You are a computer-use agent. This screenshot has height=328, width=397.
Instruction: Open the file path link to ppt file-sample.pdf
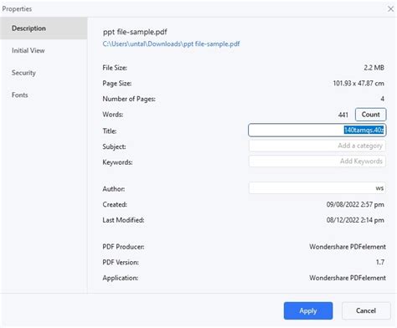coord(171,44)
